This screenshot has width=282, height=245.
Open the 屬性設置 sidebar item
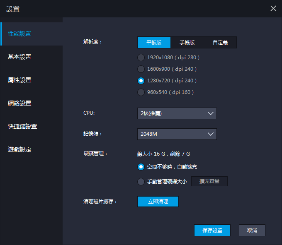click(x=32, y=80)
